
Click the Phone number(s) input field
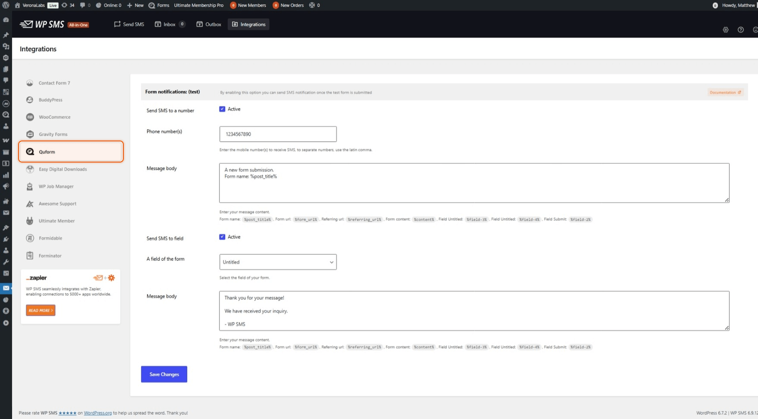pyautogui.click(x=278, y=134)
